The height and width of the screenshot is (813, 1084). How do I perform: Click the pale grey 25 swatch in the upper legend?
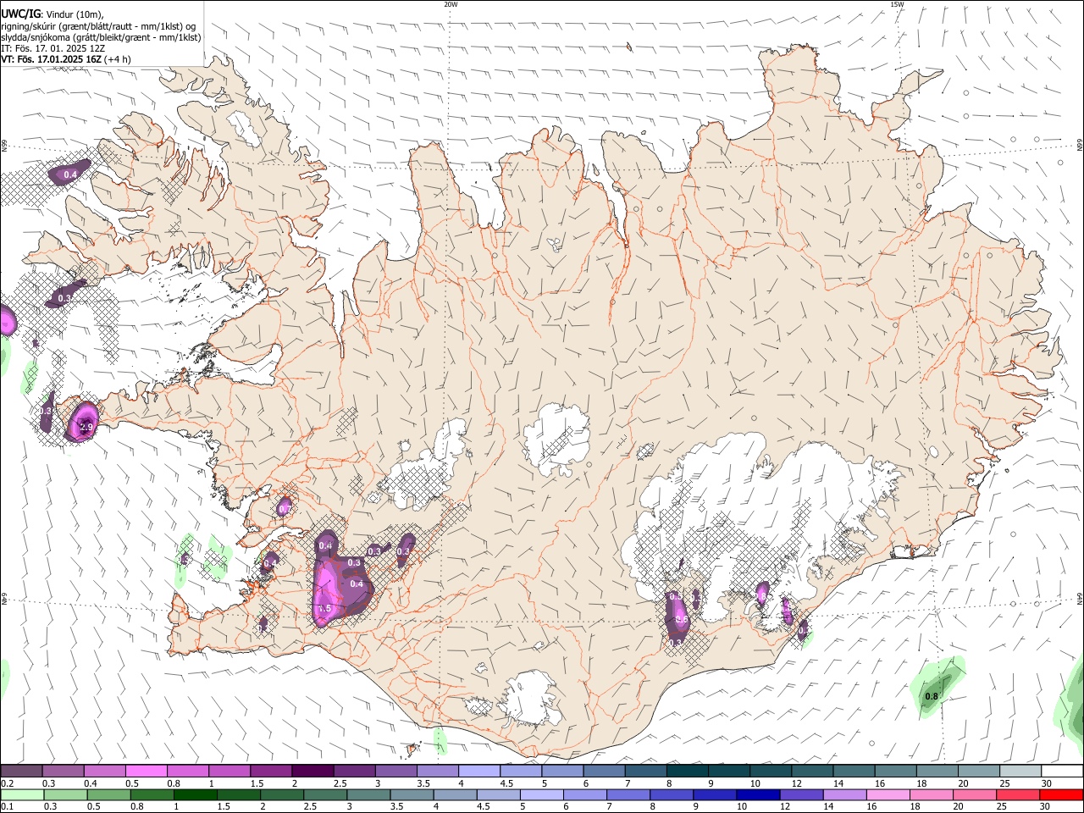click(x=1020, y=772)
